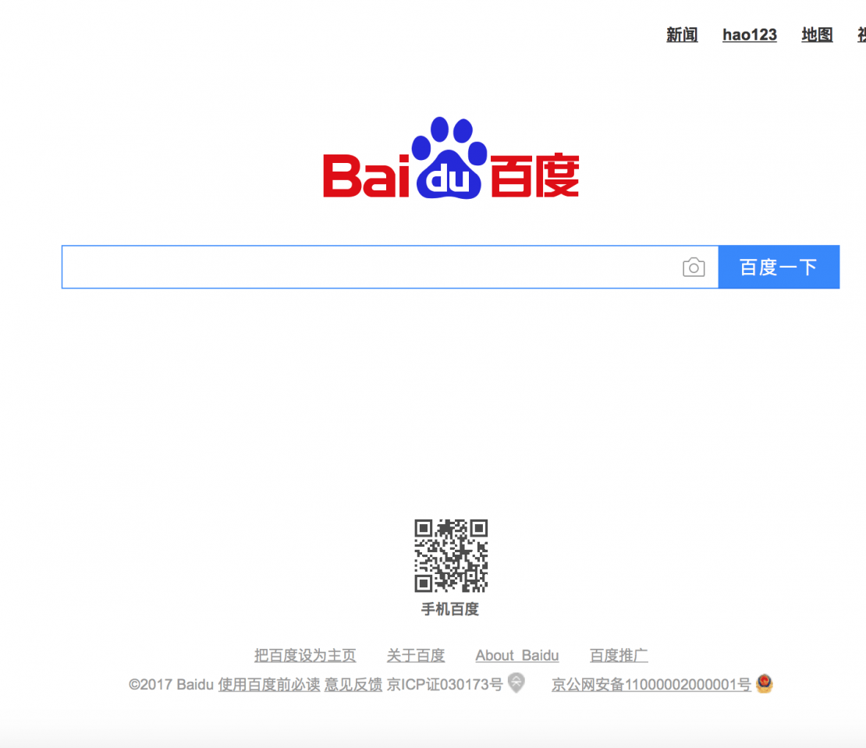This screenshot has width=866, height=748.
Task: Click the camera image-search icon
Action: [x=694, y=268]
